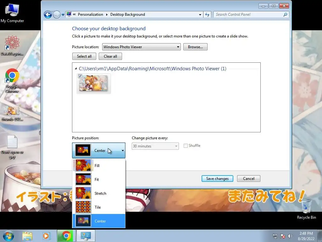Launch Windows Media Player from taskbar
322x242 pixels.
tap(46, 236)
